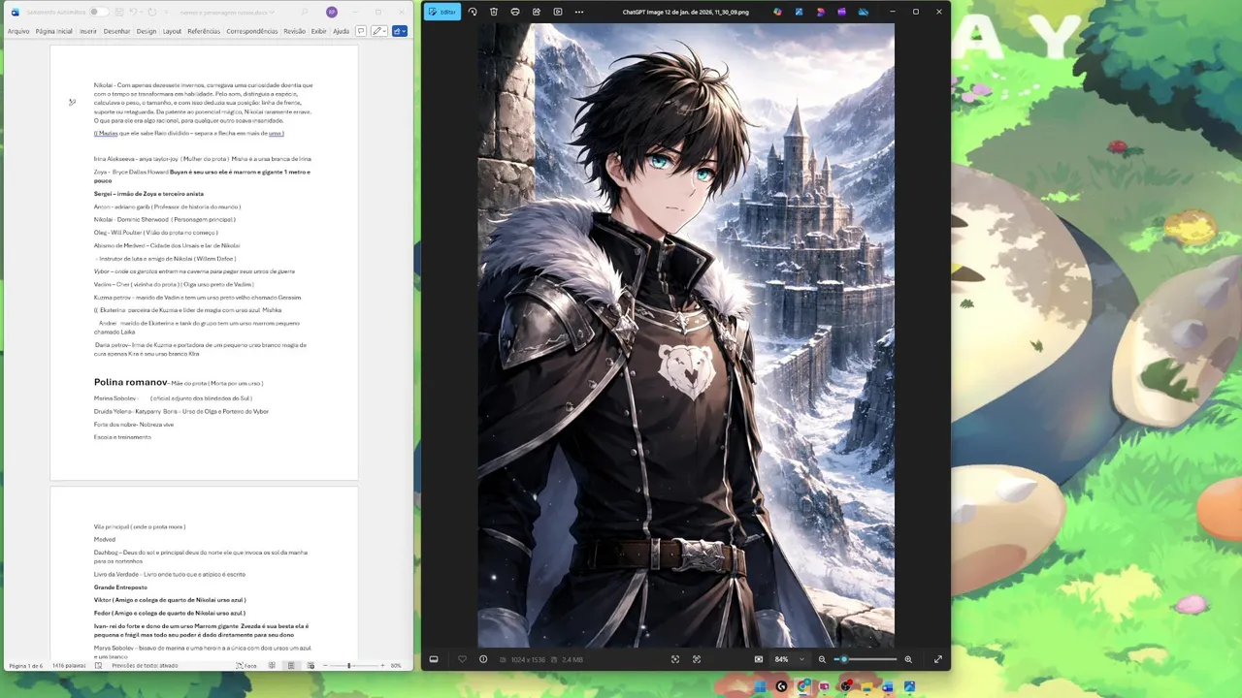
Task: Switch to the Exibir tab
Action: 318,31
